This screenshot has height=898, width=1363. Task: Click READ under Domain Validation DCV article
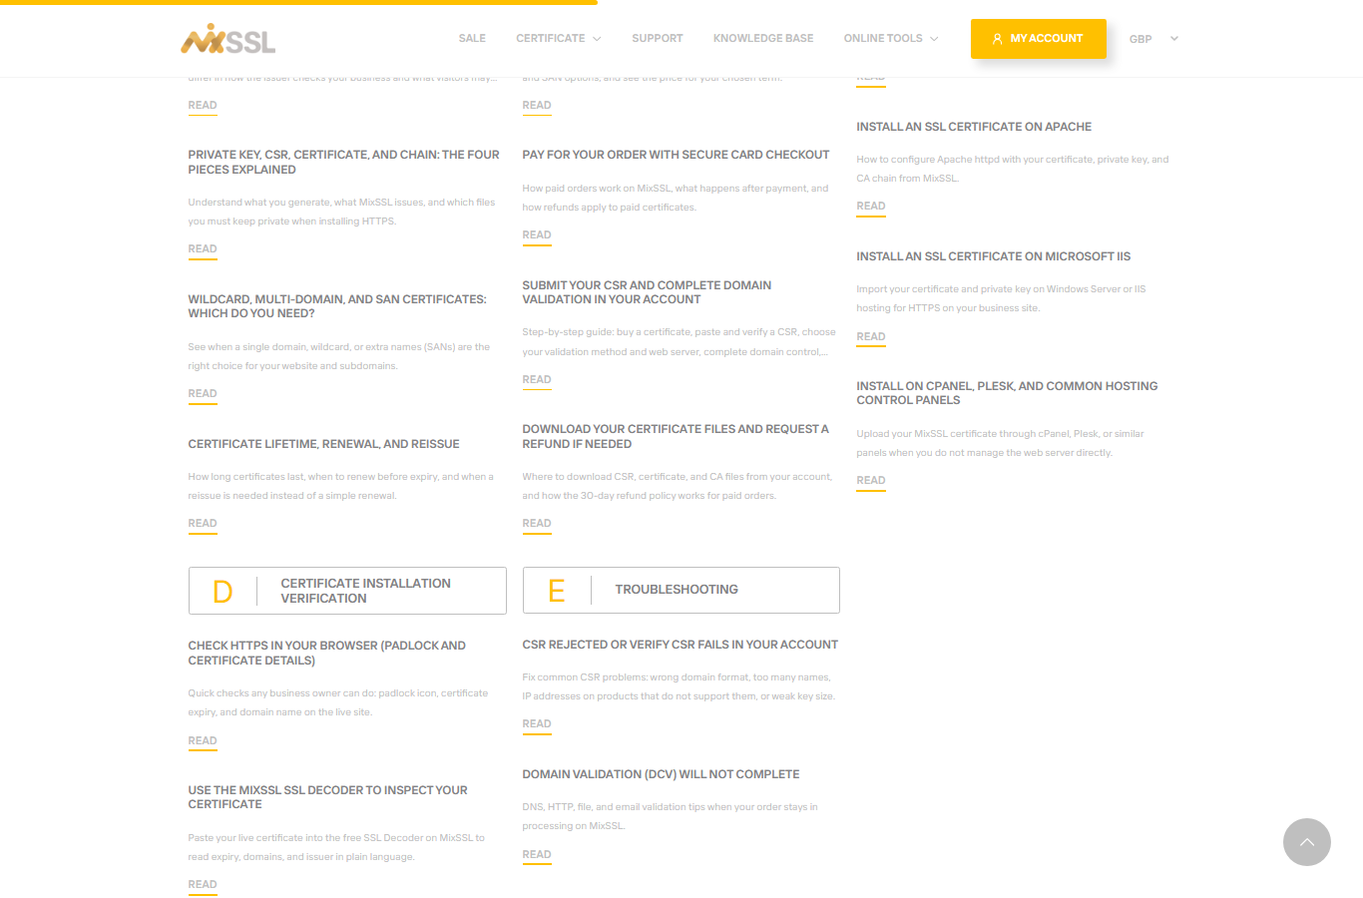537,855
